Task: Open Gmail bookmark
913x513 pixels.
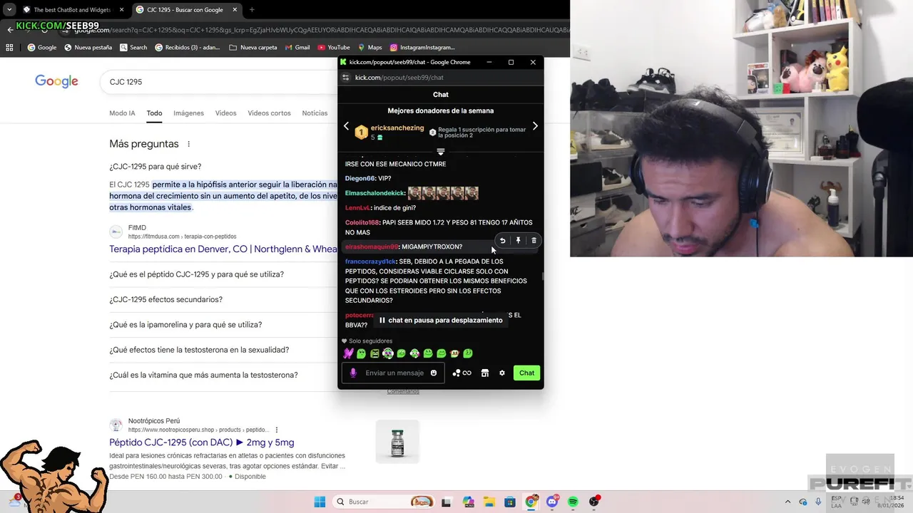Action: (297, 47)
